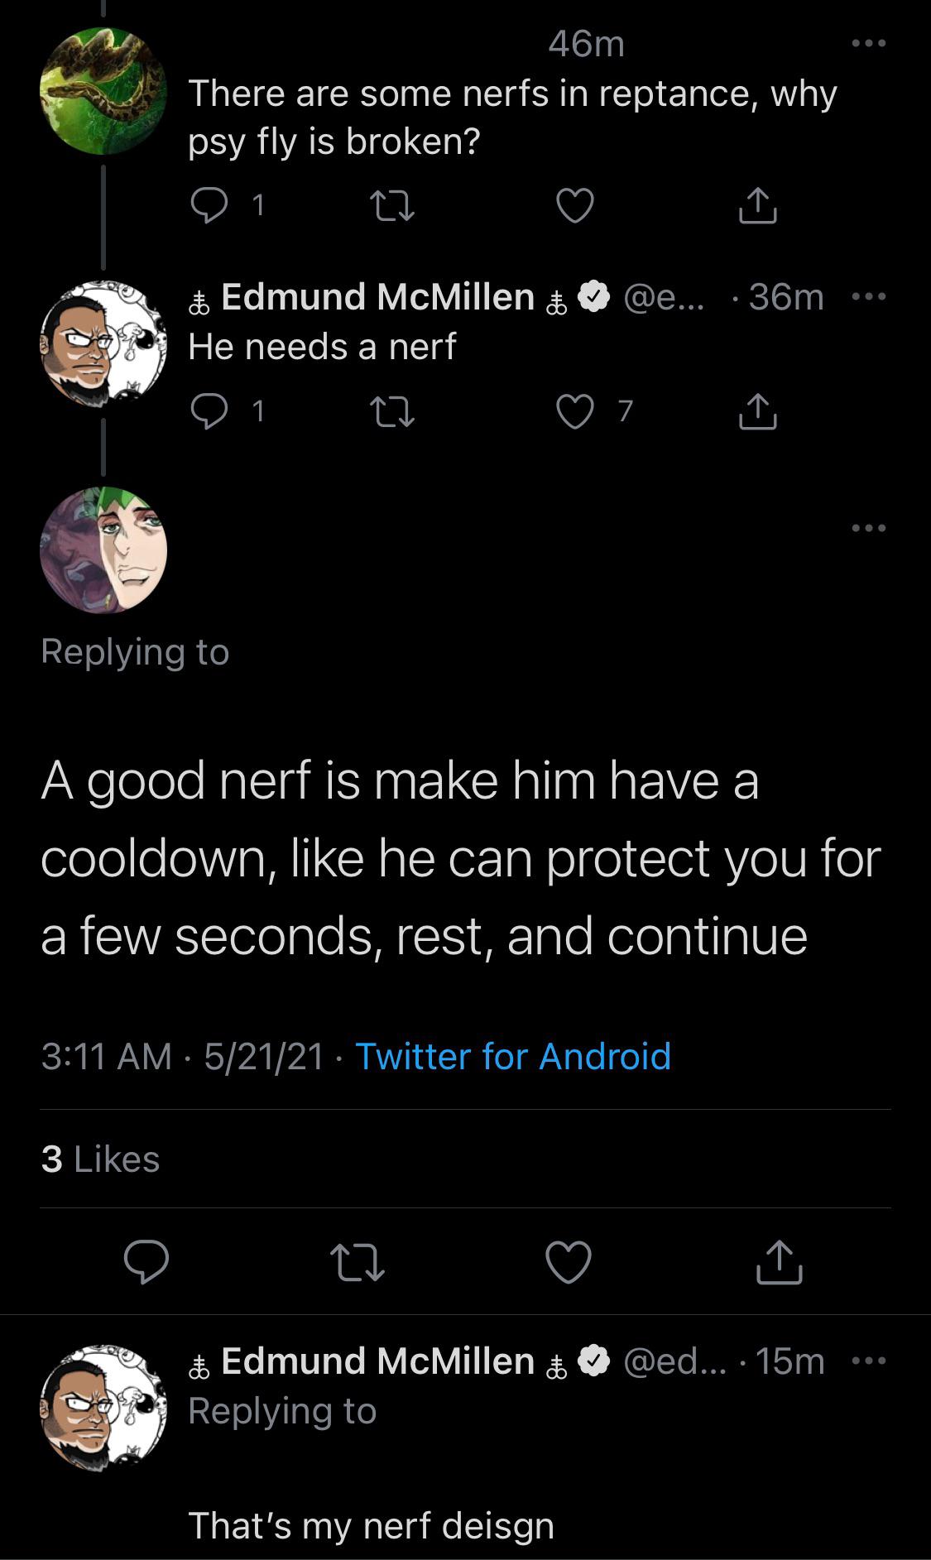Share the 'He needs a nerf' tweet
Screen dimensions: 931x1560
[757, 411]
